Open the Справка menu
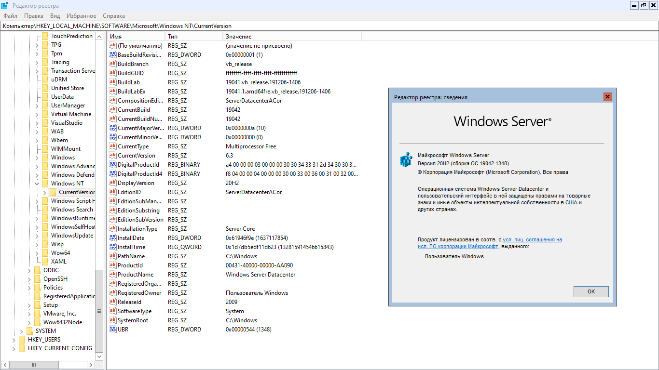 pyautogui.click(x=114, y=16)
